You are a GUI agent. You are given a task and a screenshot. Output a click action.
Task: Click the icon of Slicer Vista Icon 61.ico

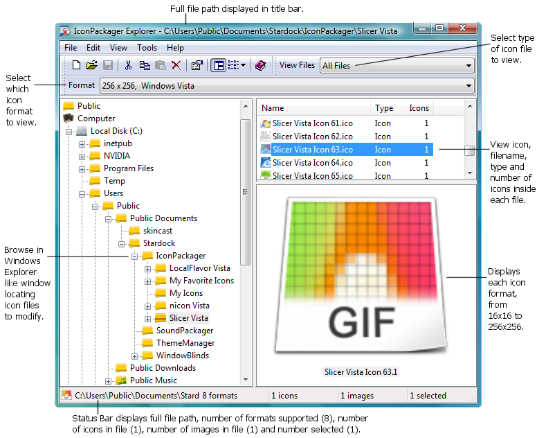(x=266, y=123)
